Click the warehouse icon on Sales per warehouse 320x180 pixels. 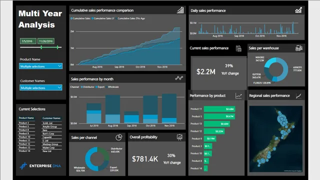(x=299, y=48)
